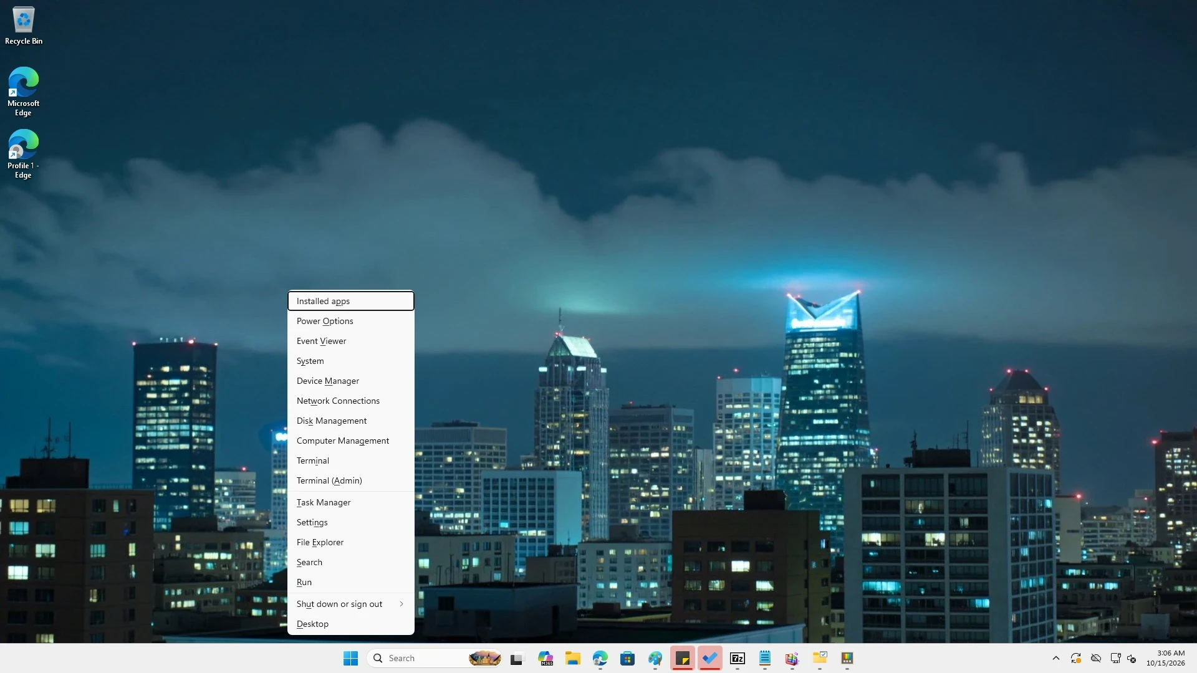Open the Notepad taskbar icon
This screenshot has height=673, width=1197.
(x=765, y=658)
